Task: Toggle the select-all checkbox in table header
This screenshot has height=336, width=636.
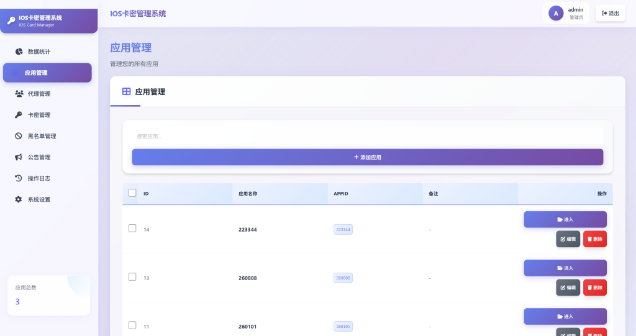Action: 132,193
